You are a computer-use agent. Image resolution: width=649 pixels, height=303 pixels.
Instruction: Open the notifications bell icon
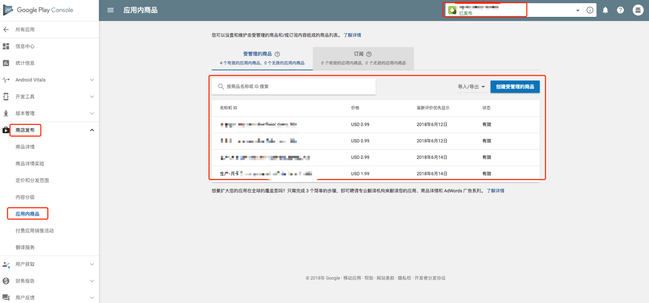coord(605,10)
